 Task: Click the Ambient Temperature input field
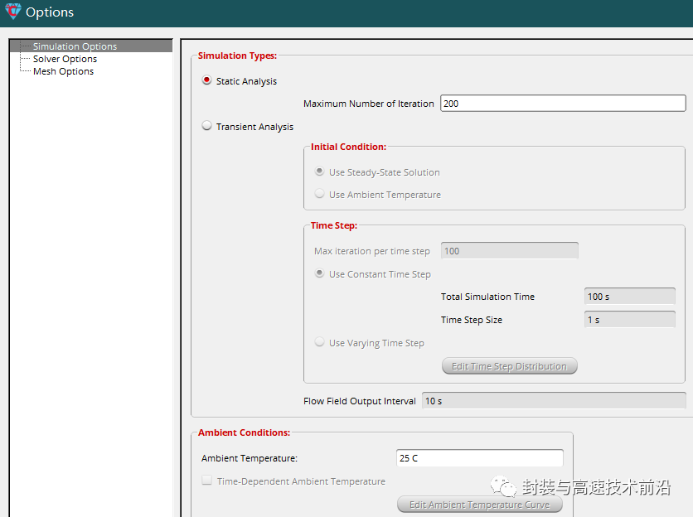pyautogui.click(x=479, y=458)
